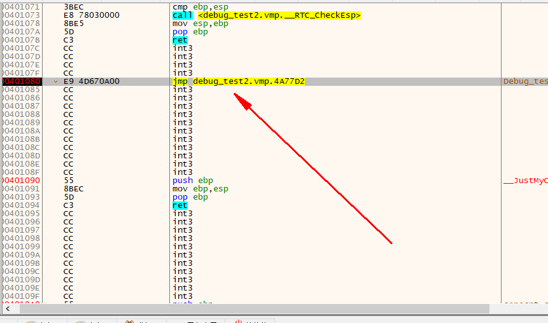This screenshot has height=323, width=548.
Task: Select the pop ebp instruction at 0040107A
Action: click(190, 32)
